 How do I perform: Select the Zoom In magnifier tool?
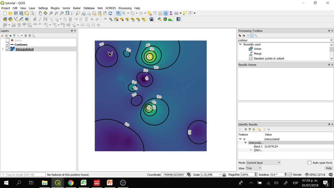[51, 13]
